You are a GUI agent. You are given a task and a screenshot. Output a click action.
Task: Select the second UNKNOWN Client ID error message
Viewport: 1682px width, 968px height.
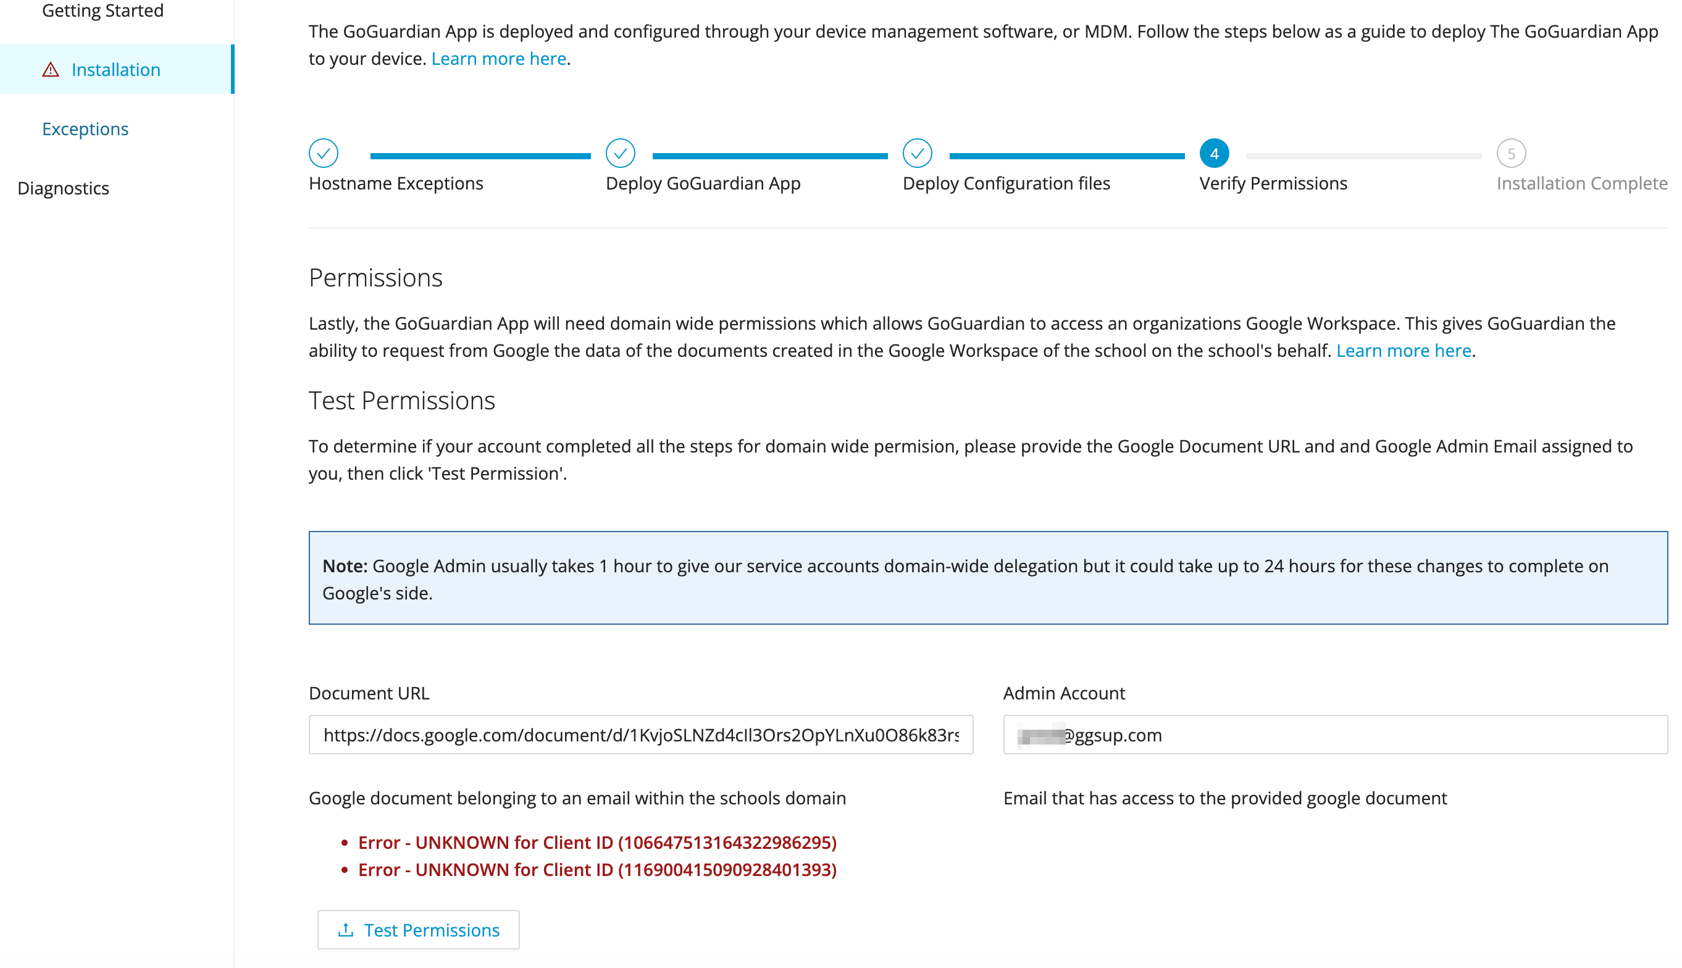click(x=596, y=870)
